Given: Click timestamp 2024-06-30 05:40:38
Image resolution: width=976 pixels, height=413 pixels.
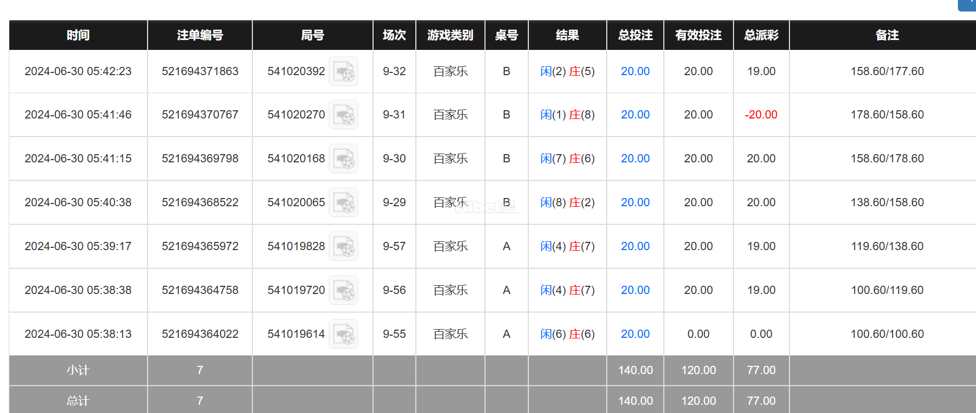Looking at the screenshot, I should point(78,202).
